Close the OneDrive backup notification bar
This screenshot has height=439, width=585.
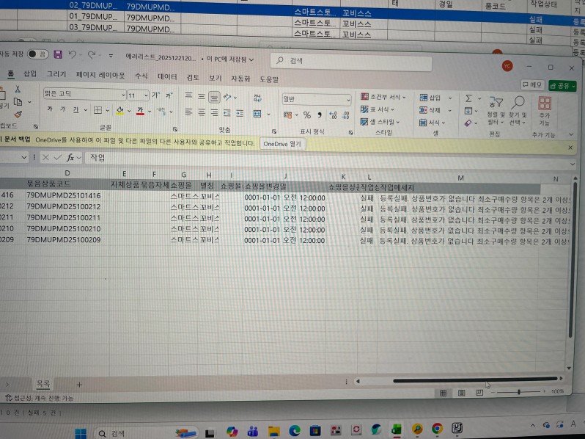tap(570, 148)
